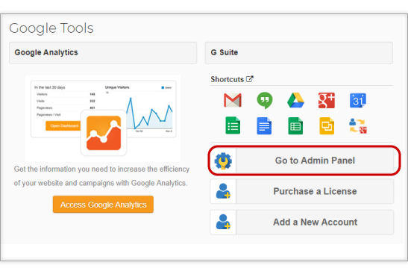Click the Shortcuts heading link
Image resolution: width=408 pixels, height=274 pixels.
227,79
